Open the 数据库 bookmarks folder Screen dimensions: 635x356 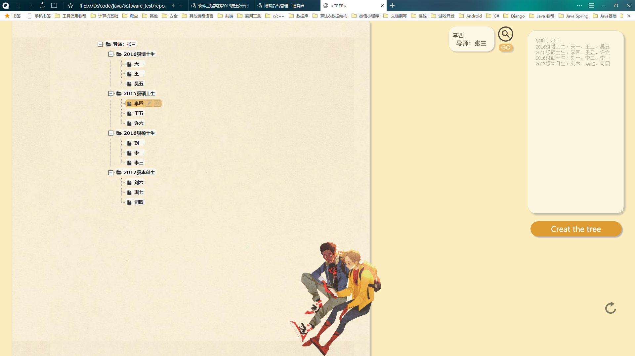tap(299, 16)
